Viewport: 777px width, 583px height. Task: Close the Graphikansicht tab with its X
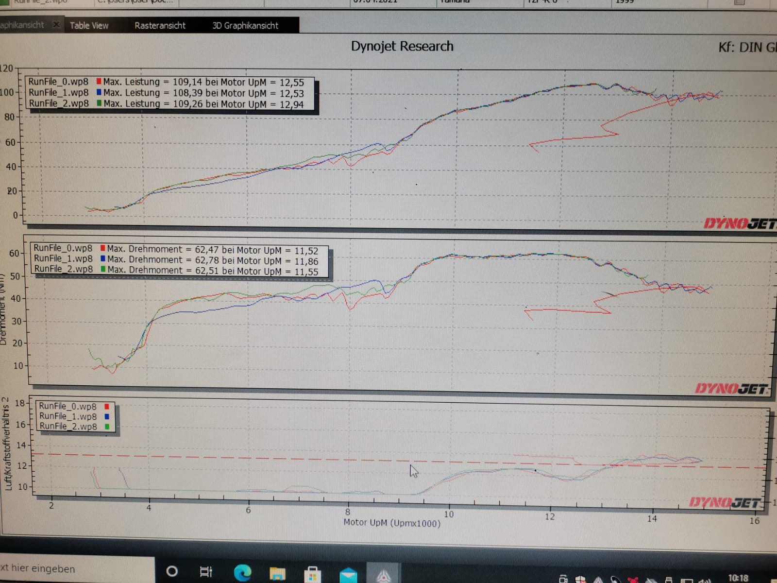point(56,24)
